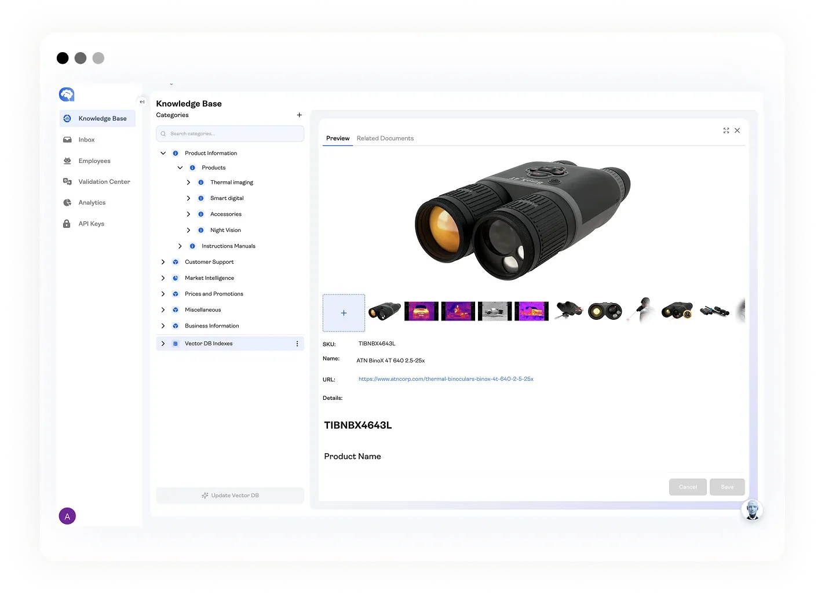Image resolution: width=825 pixels, height=594 pixels.
Task: Switch to Related Documents tab
Action: [x=385, y=139]
